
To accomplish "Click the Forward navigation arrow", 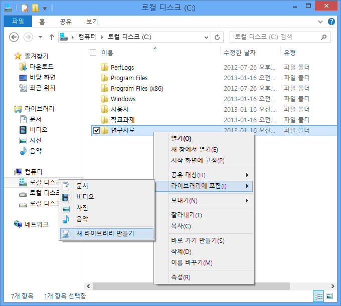I will click(x=28, y=37).
